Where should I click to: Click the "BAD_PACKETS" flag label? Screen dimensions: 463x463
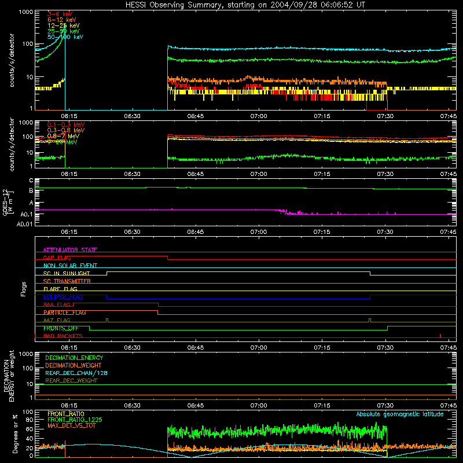(63, 336)
